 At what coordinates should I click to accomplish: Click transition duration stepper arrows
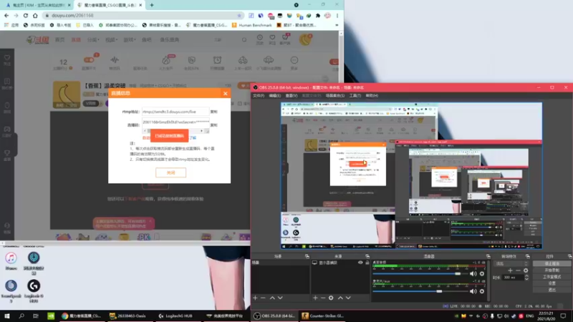pyautogui.click(x=526, y=278)
